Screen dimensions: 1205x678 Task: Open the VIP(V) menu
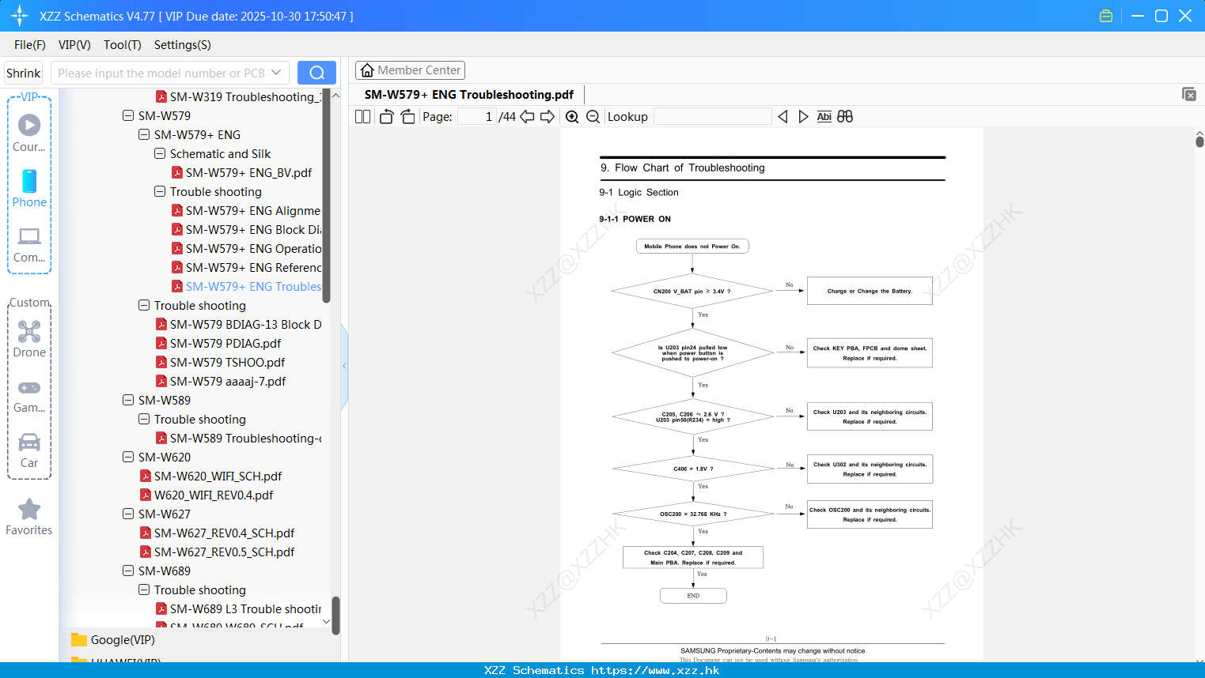[74, 45]
